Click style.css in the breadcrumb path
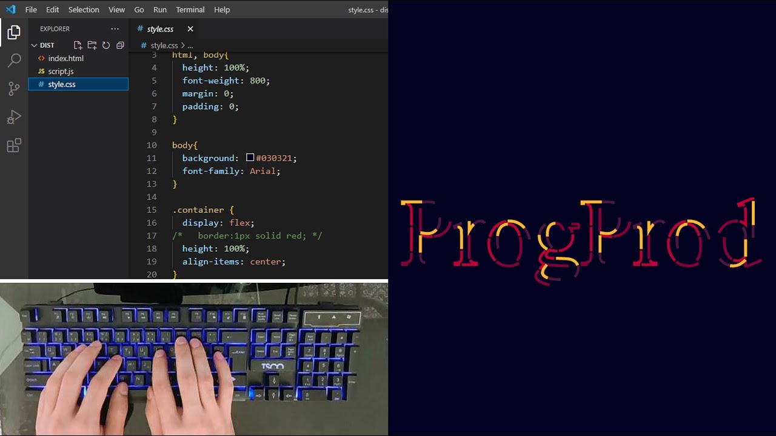The height and width of the screenshot is (436, 776). (164, 45)
